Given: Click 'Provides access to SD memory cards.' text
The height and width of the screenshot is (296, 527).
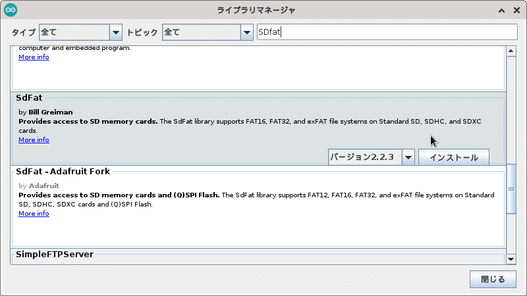Looking at the screenshot, I should coord(88,122).
